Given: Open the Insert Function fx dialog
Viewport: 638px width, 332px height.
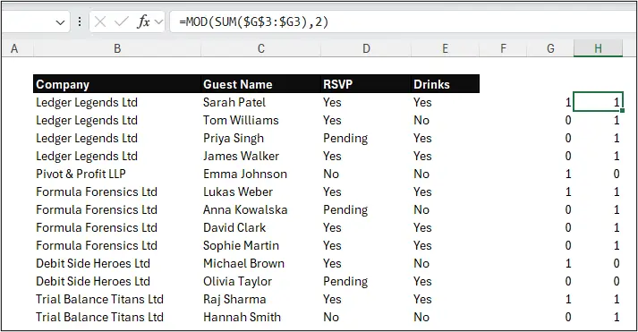Looking at the screenshot, I should click(x=143, y=21).
